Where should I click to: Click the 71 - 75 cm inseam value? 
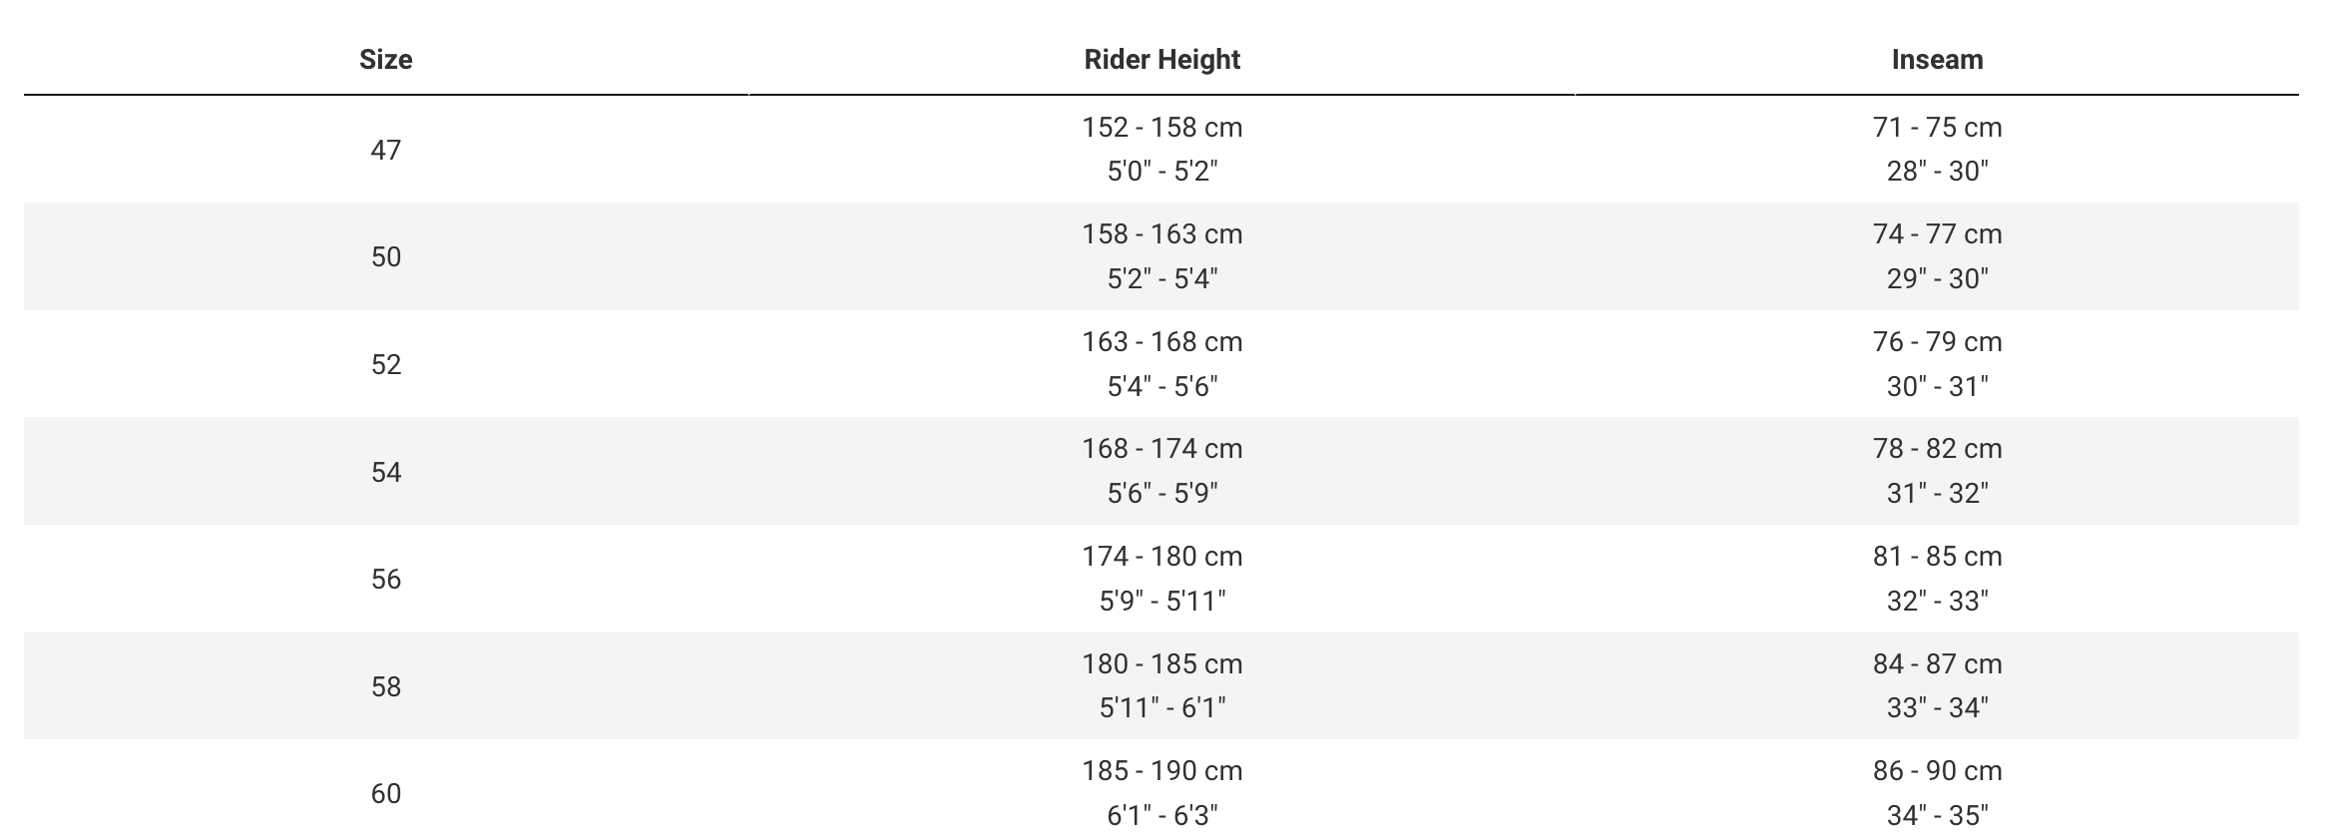click(x=1936, y=128)
